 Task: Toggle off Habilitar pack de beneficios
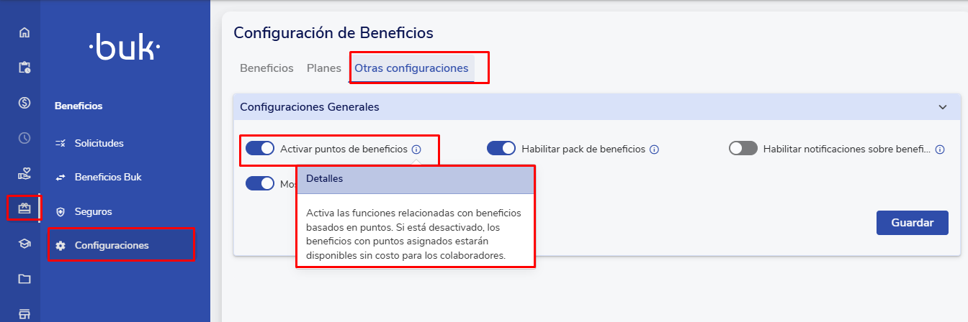pos(501,149)
